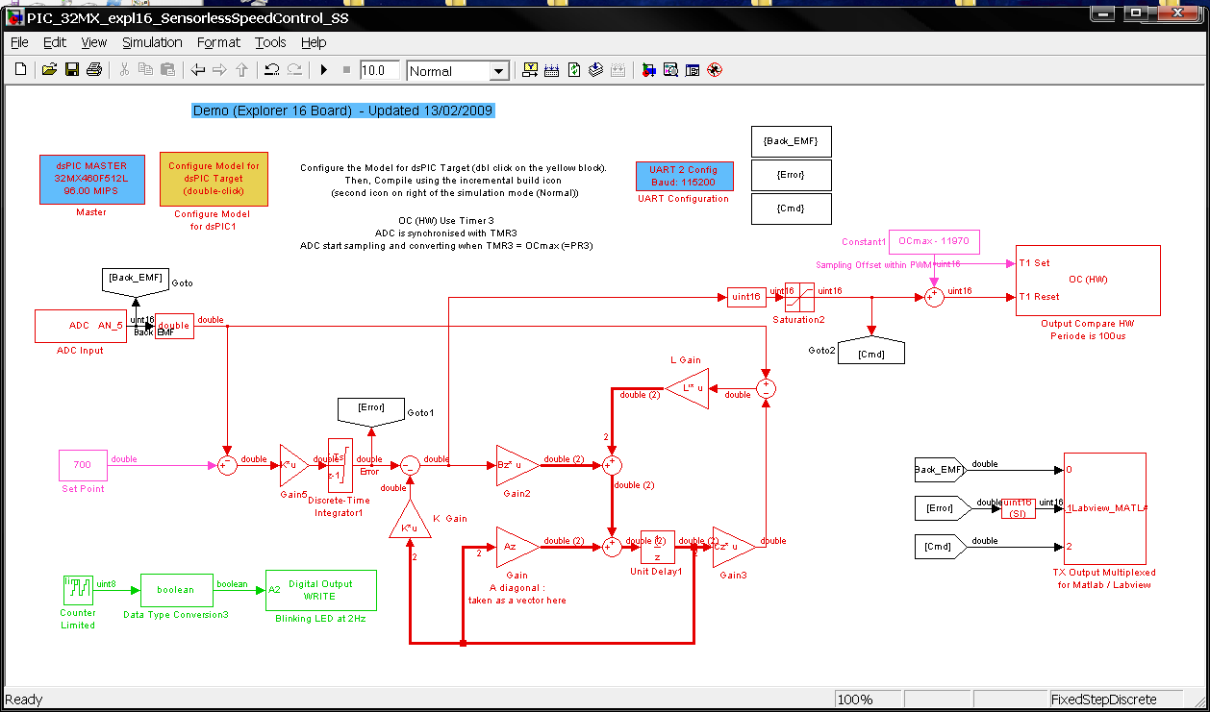Navigate back with left arrow icon

[198, 70]
